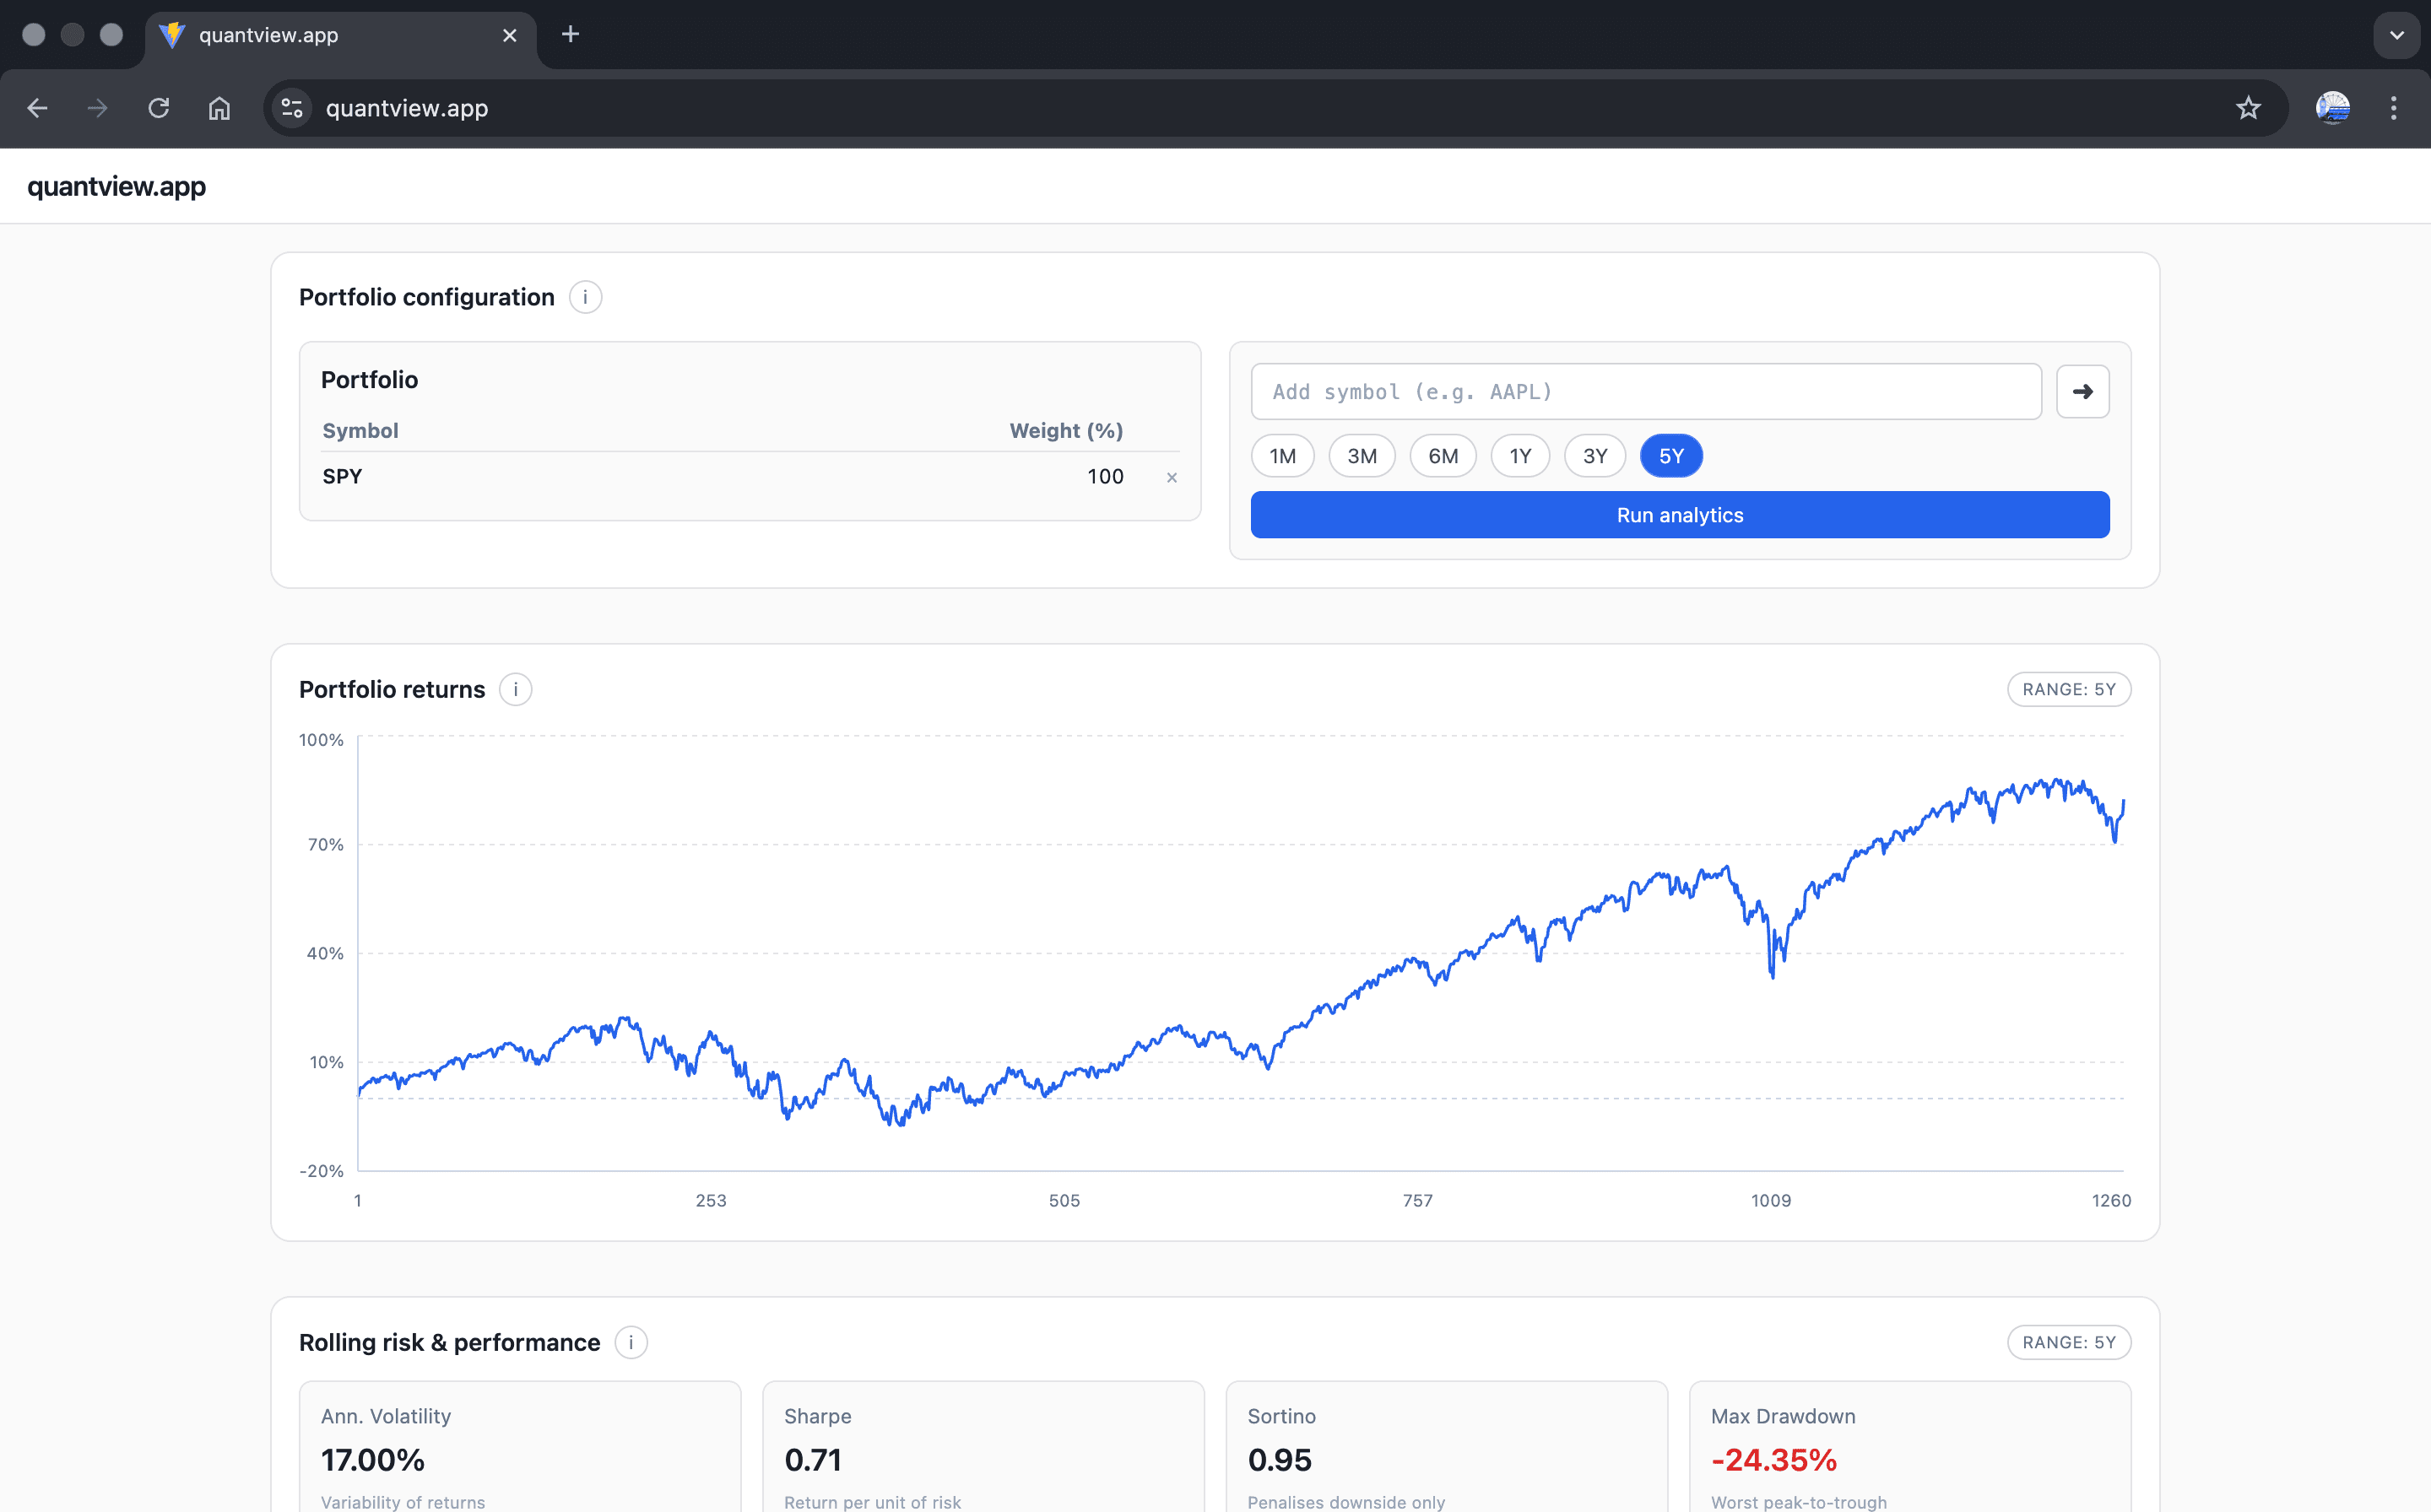Select the 6M time range
Viewport: 2431px width, 1512px height.
[1443, 456]
